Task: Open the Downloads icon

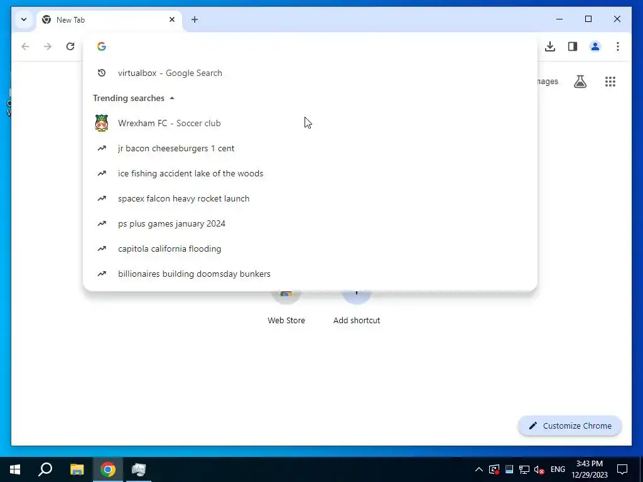Action: [550, 46]
